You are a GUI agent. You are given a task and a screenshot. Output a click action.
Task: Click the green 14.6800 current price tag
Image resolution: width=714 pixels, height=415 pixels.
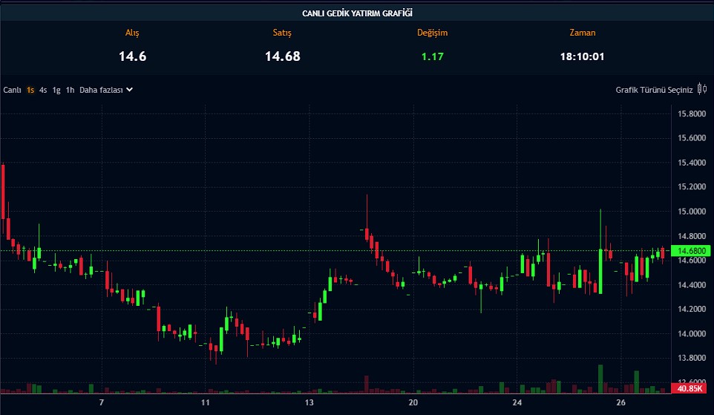tap(687, 251)
